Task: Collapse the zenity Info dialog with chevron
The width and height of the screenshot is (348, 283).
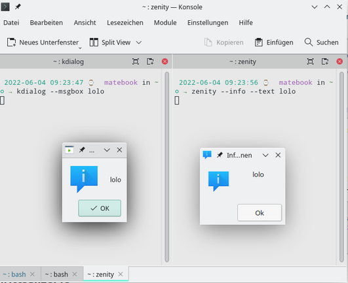Action: pyautogui.click(x=265, y=156)
